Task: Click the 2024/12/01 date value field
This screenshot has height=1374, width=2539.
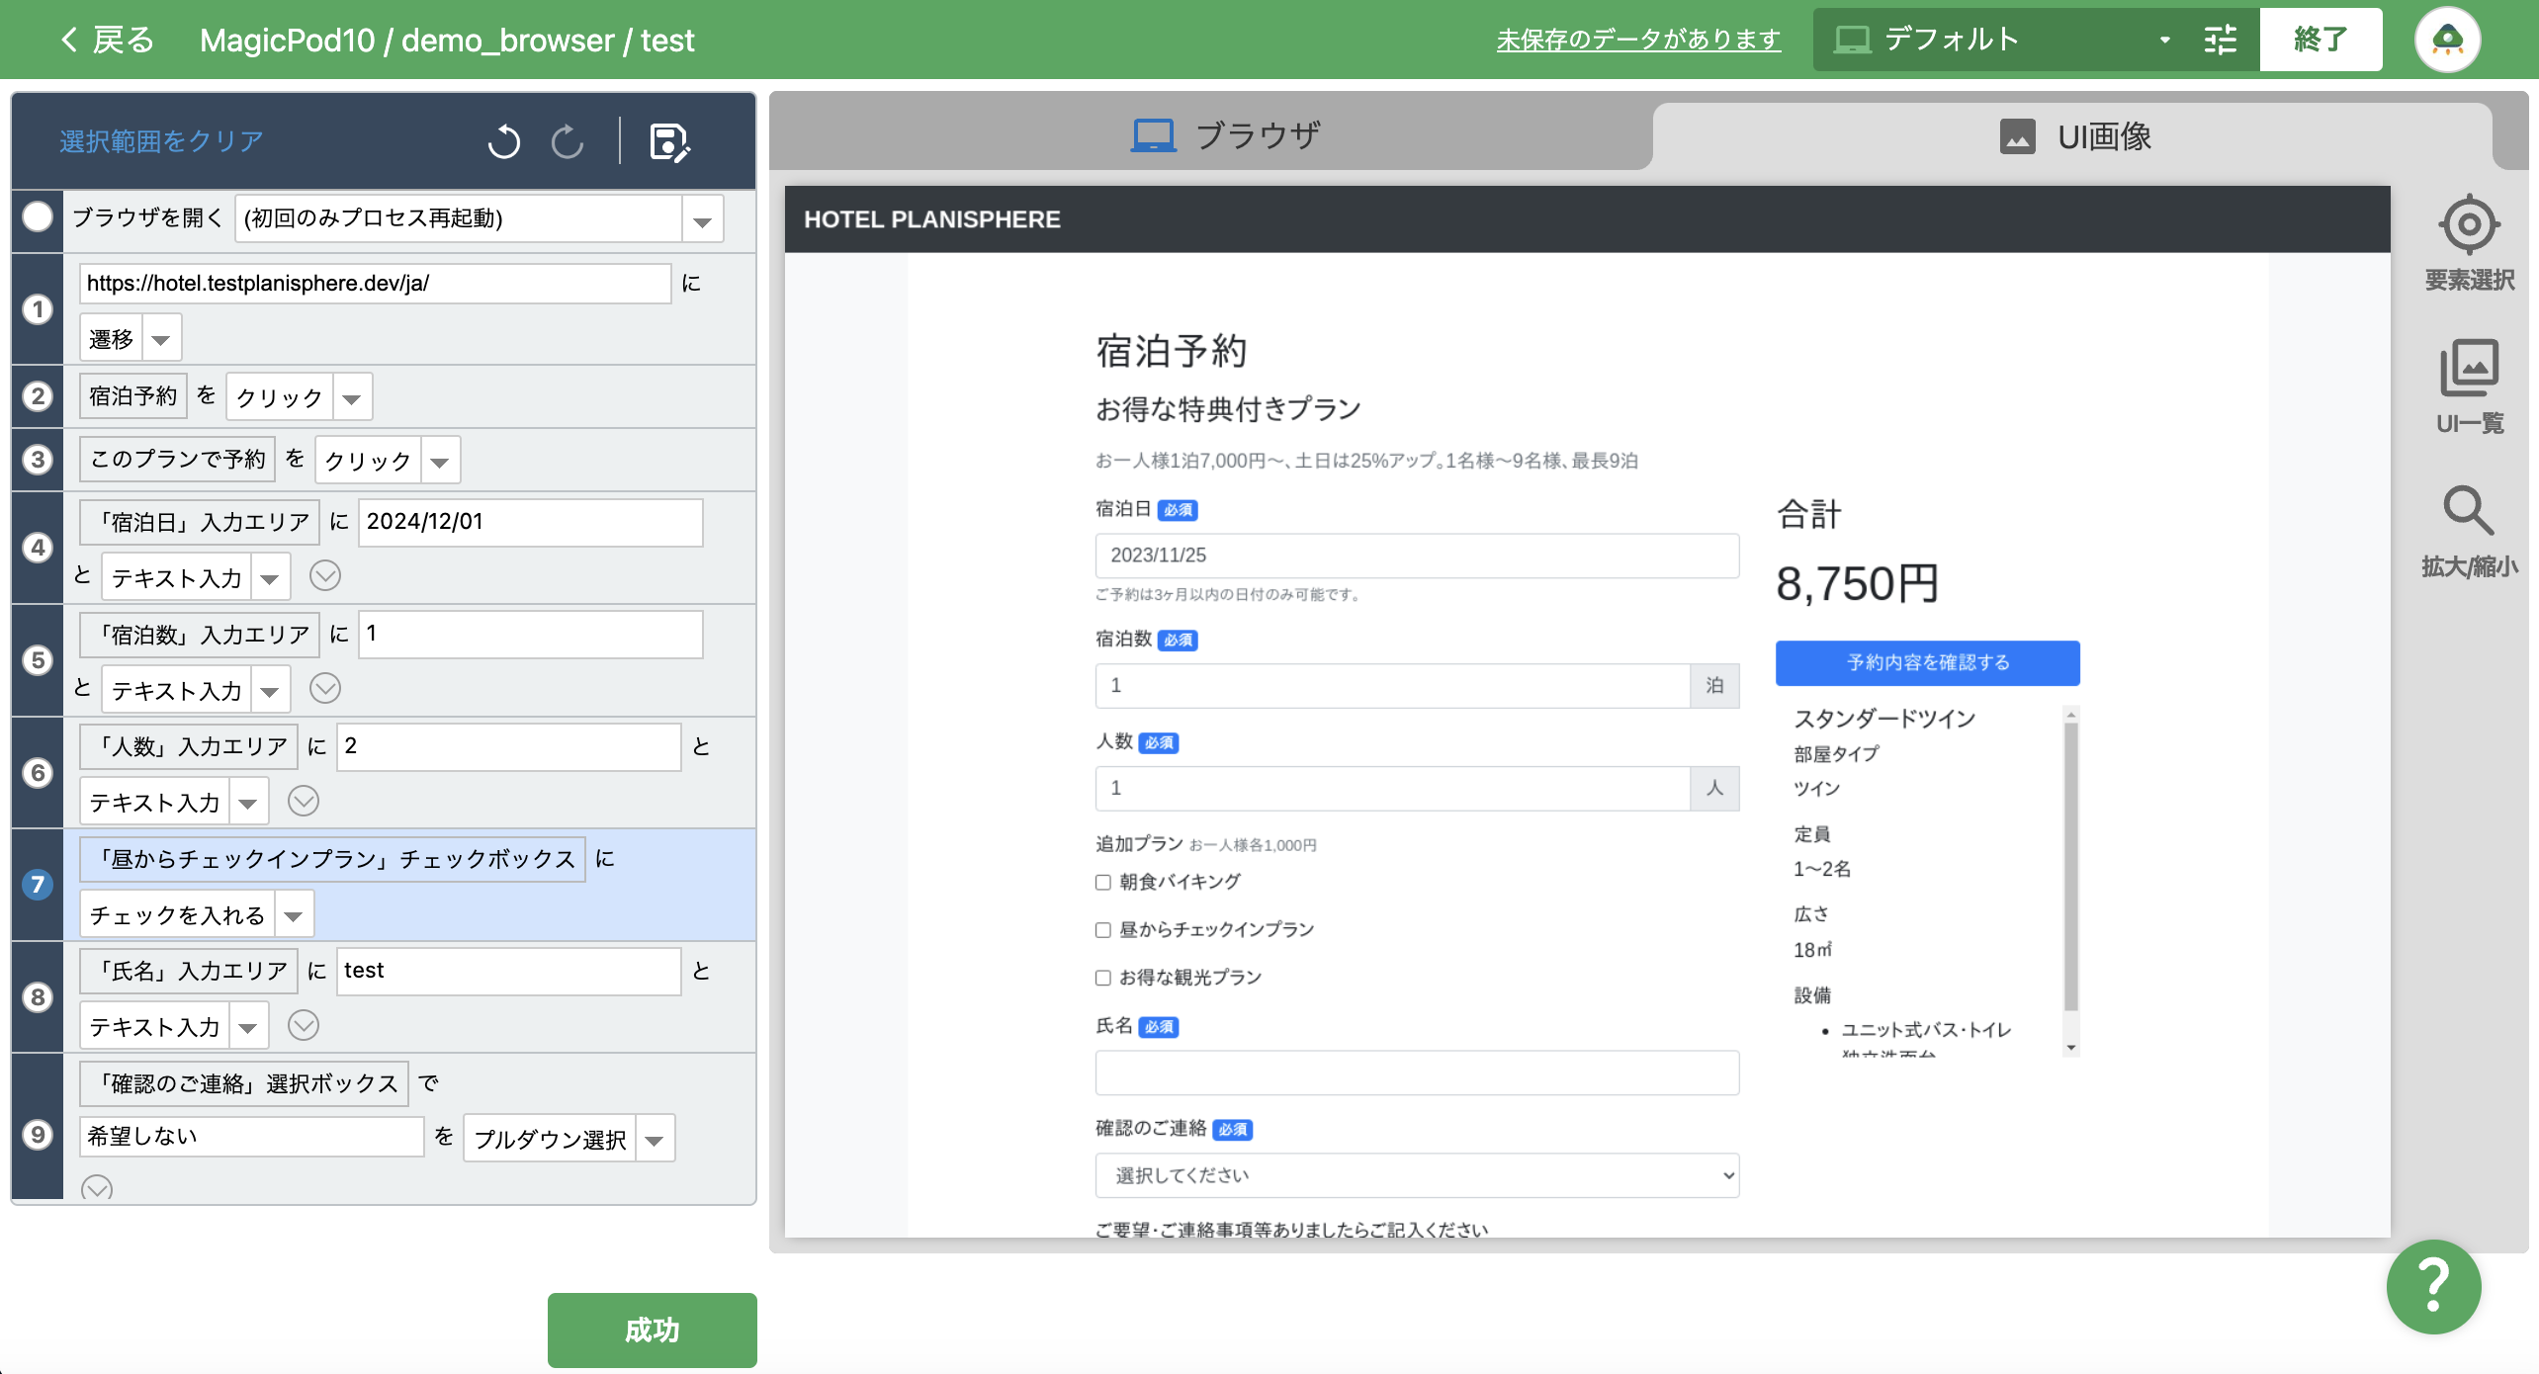Action: (531, 522)
